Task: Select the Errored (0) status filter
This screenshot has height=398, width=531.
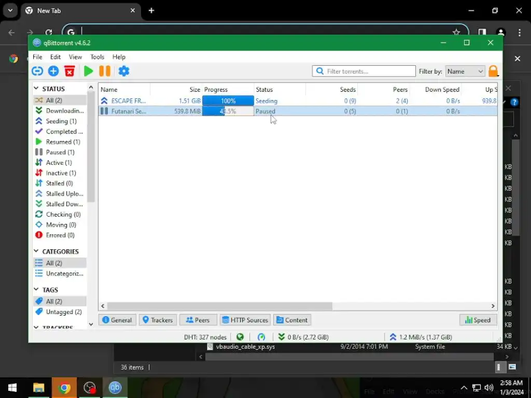Action: click(x=60, y=235)
